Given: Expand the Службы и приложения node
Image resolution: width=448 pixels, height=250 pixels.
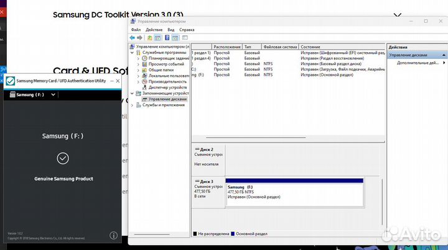Looking at the screenshot, I should (x=132, y=105).
